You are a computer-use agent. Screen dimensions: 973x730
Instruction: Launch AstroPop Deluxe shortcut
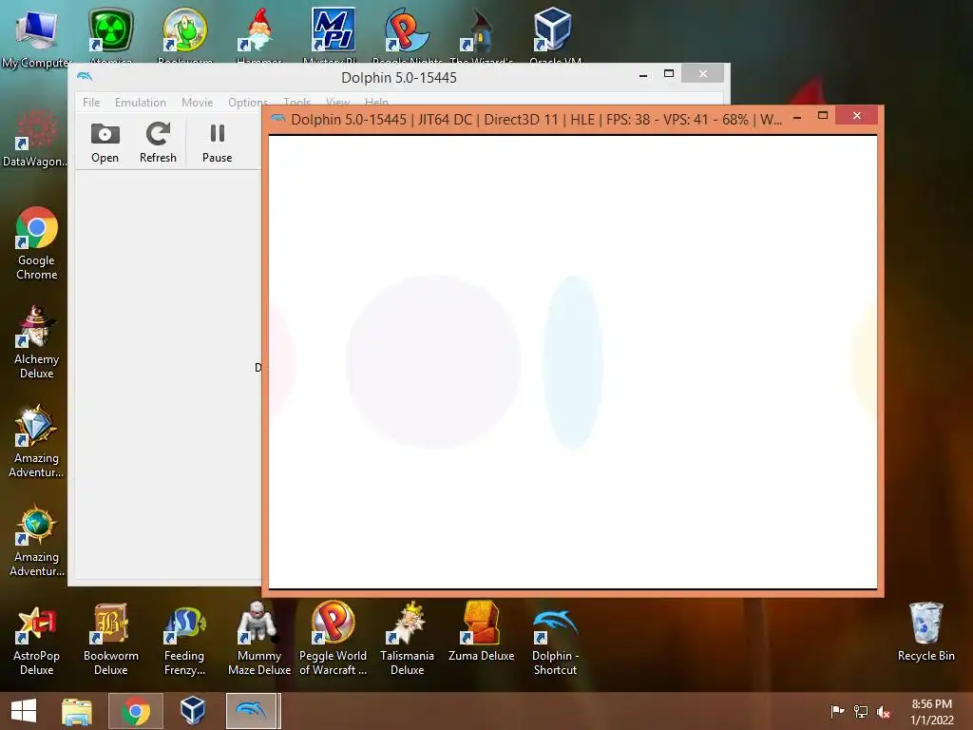coord(37,639)
